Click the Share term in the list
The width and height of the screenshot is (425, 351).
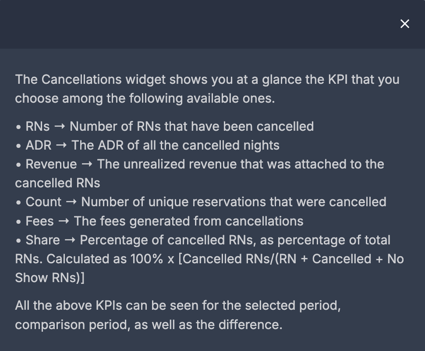43,240
